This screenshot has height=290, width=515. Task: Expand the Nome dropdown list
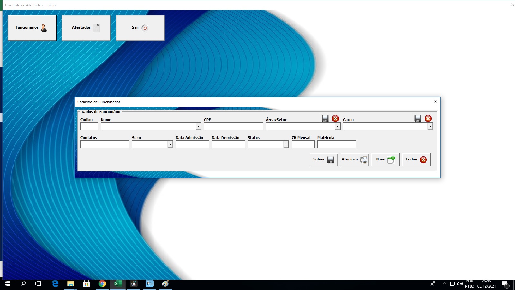(x=198, y=126)
